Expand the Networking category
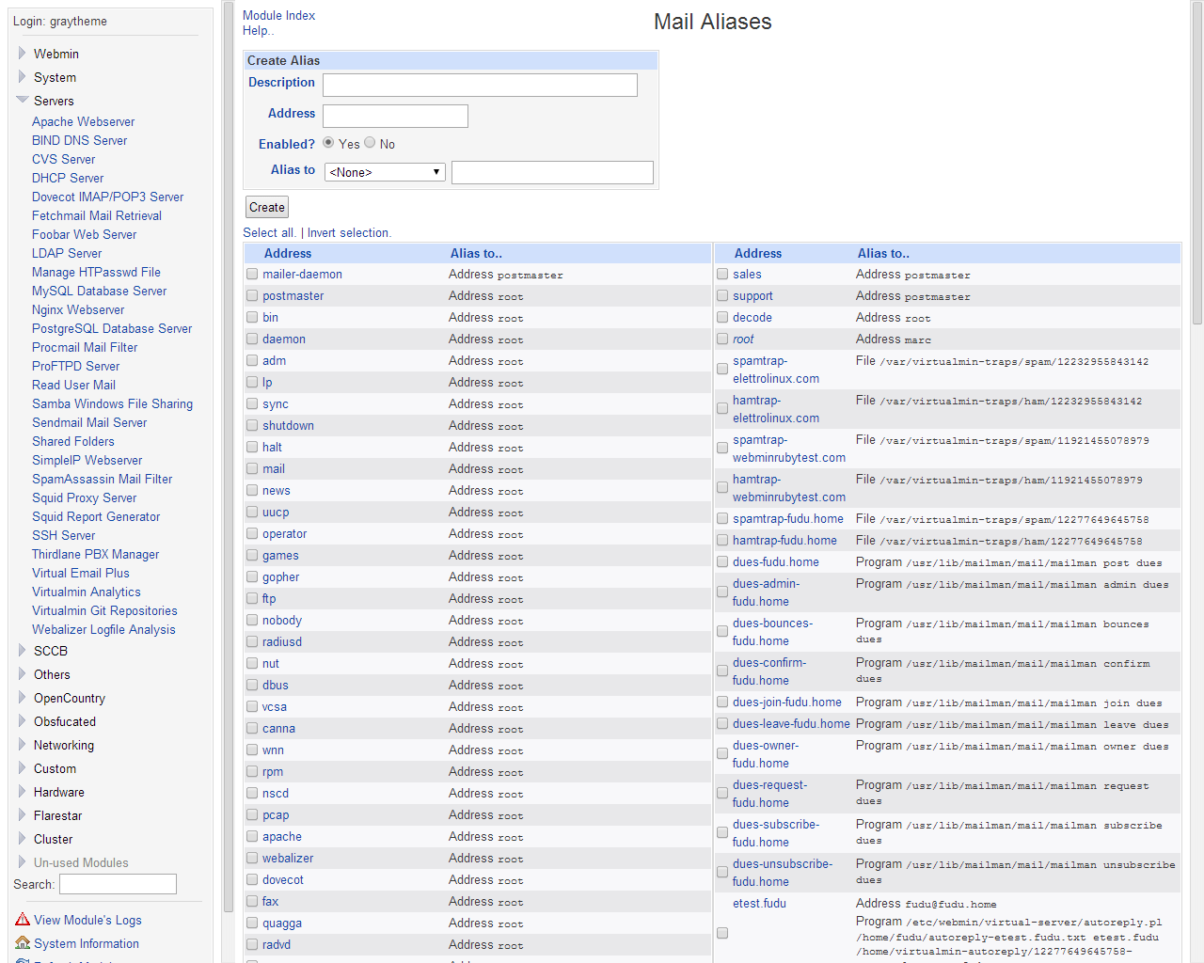The image size is (1204, 963). click(23, 745)
